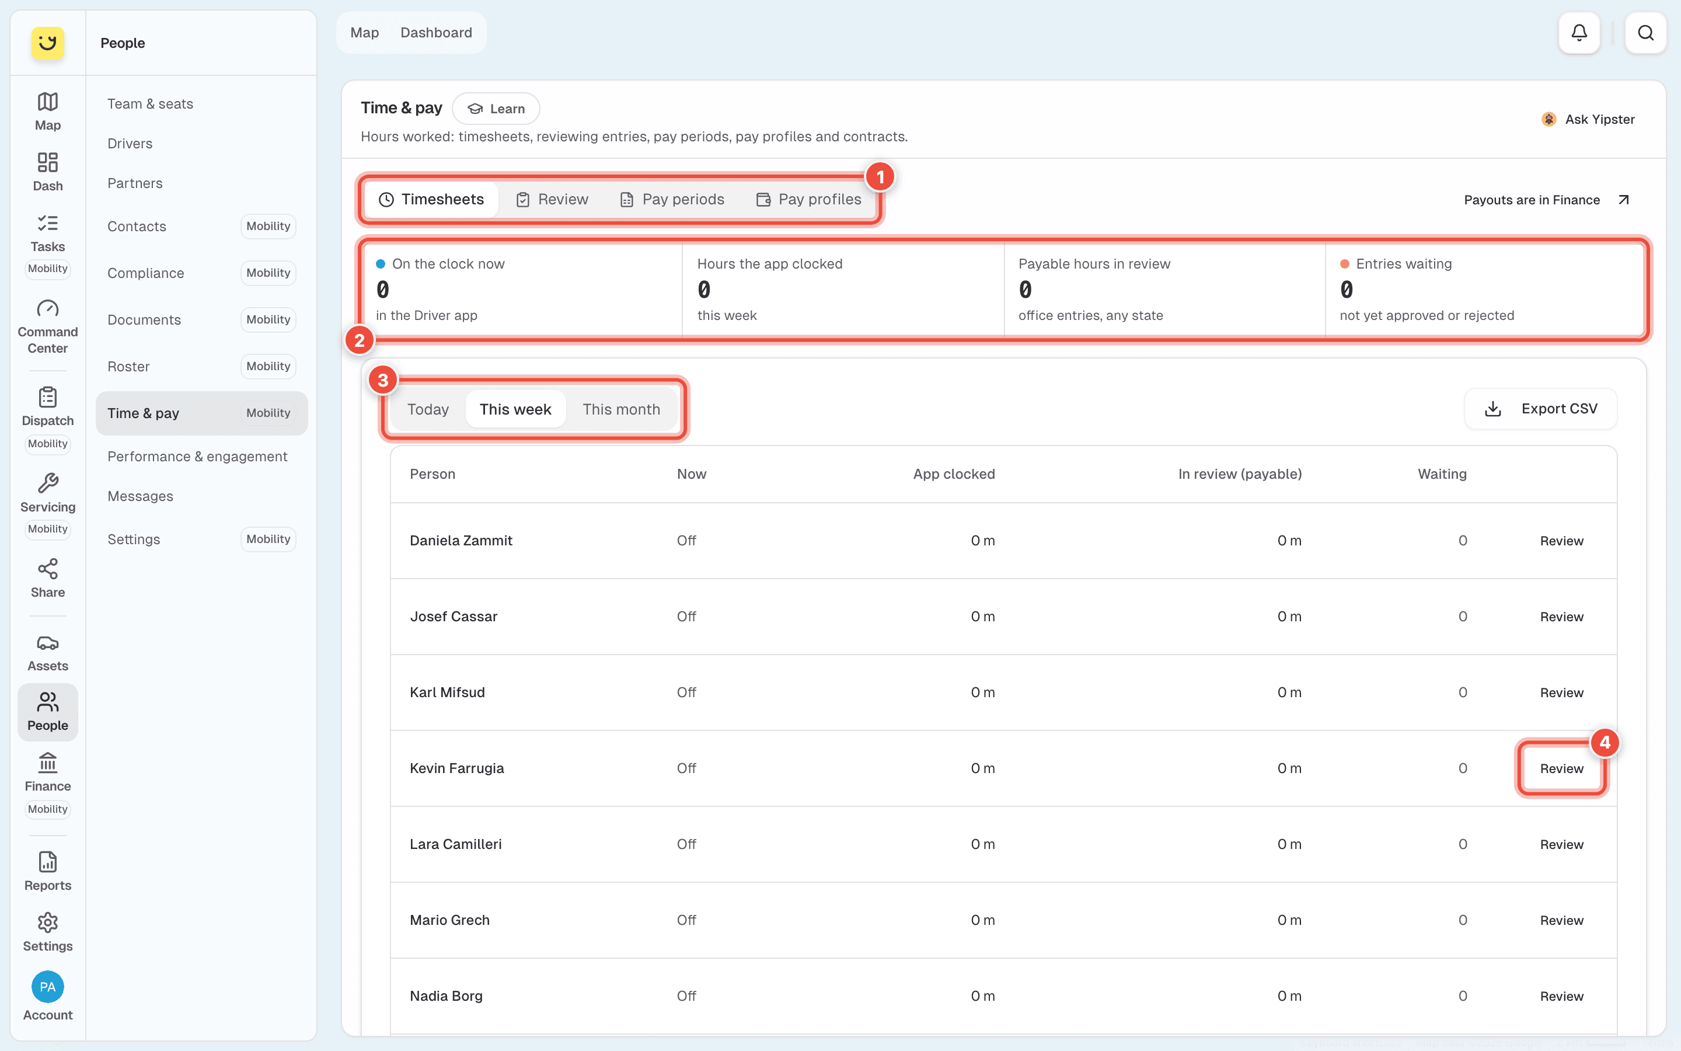This screenshot has height=1051, width=1681.
Task: Open Drivers menu item
Action: click(x=201, y=143)
